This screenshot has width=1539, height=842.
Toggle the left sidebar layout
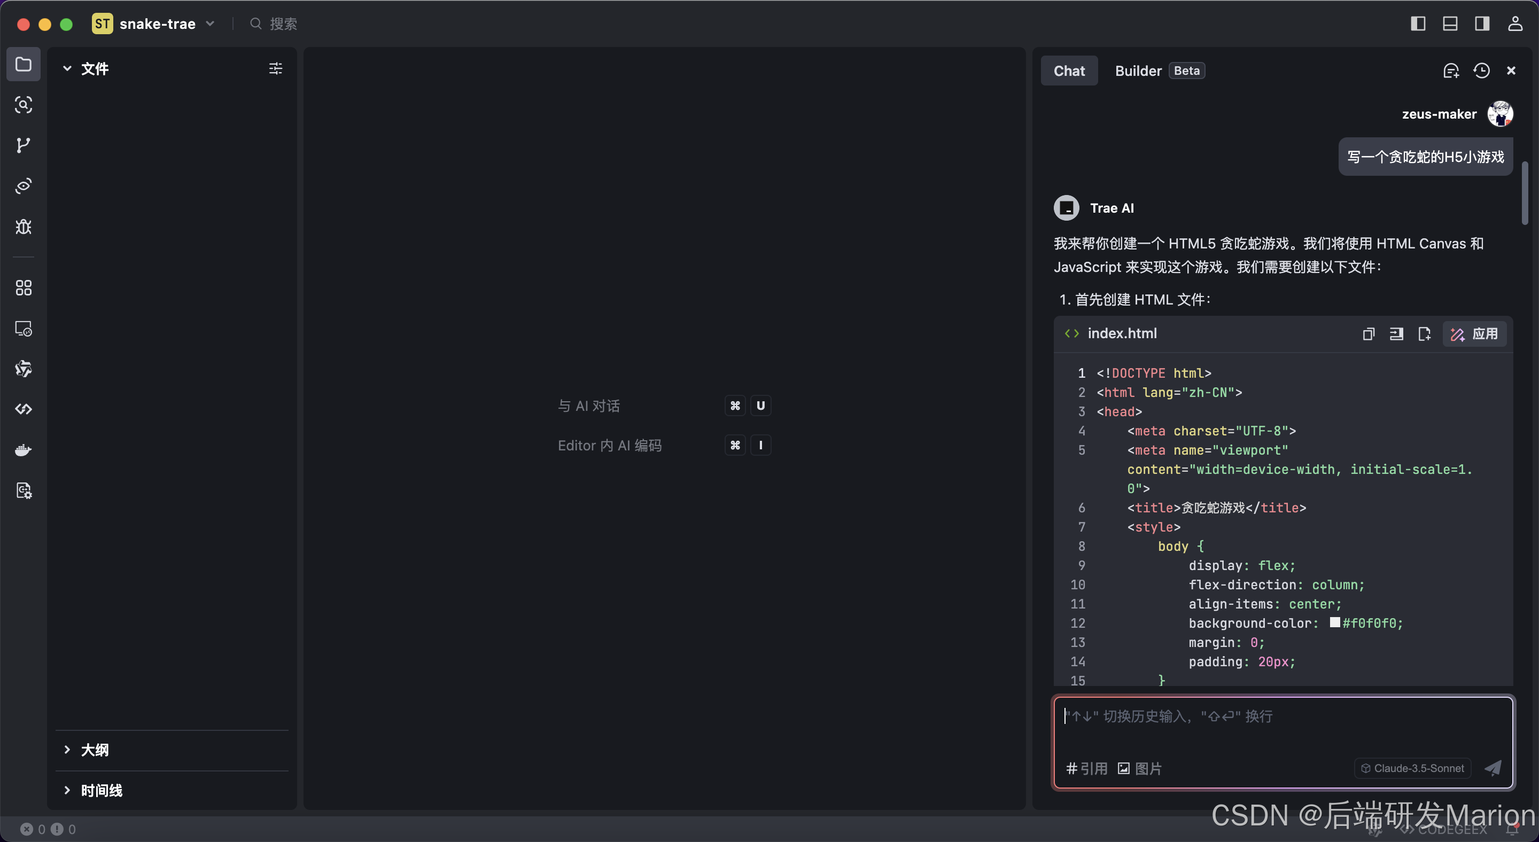coord(1418,24)
